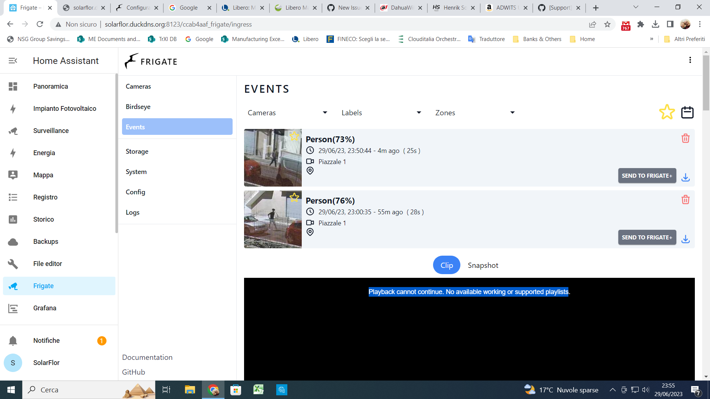
Task: Expand the Labels filter
Action: tap(381, 113)
